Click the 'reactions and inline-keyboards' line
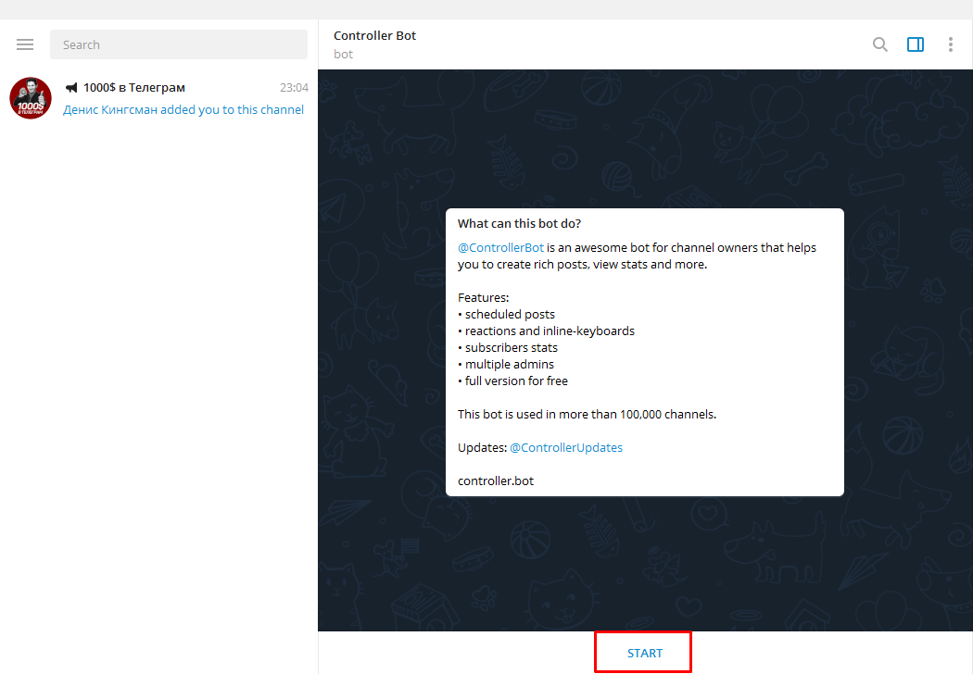Image resolution: width=973 pixels, height=674 pixels. (546, 331)
